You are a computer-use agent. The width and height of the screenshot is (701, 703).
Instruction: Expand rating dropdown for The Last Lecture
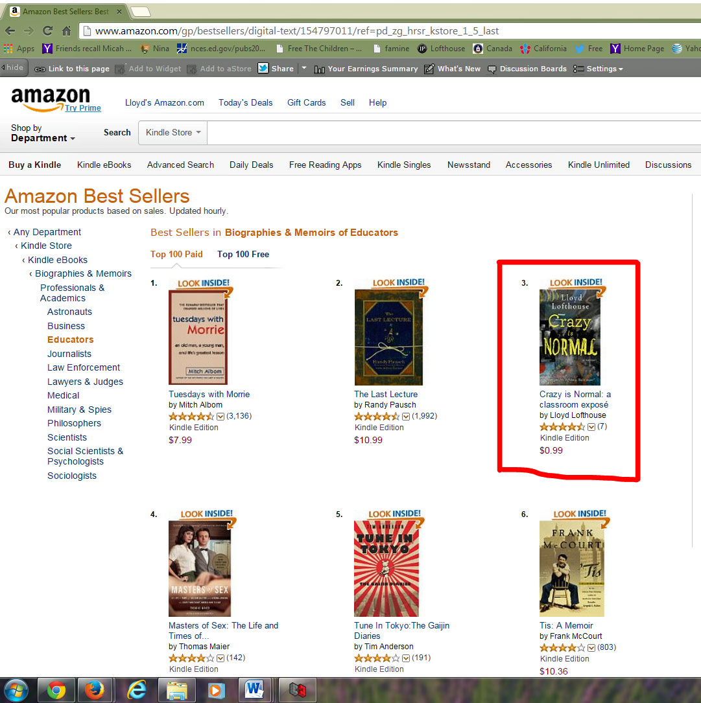pos(406,417)
